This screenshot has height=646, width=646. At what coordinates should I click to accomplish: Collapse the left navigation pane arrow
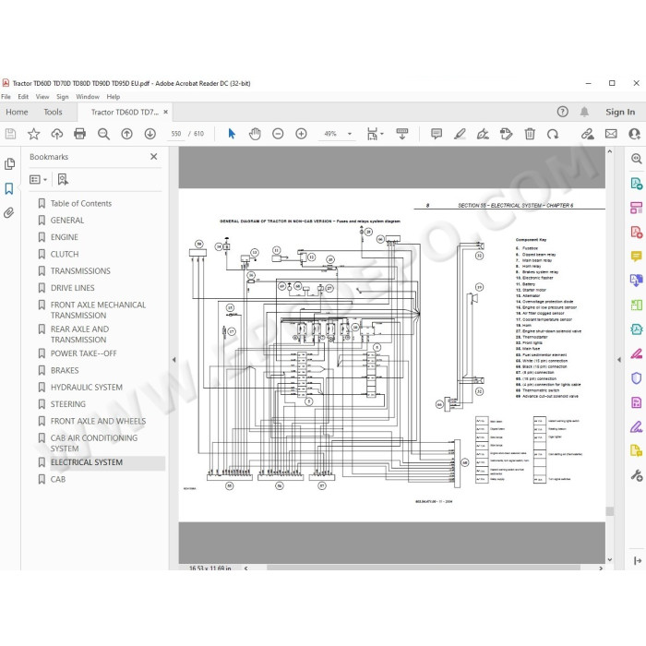point(173,360)
